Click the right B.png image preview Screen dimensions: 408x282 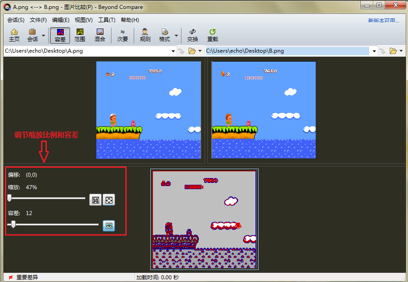[264, 110]
